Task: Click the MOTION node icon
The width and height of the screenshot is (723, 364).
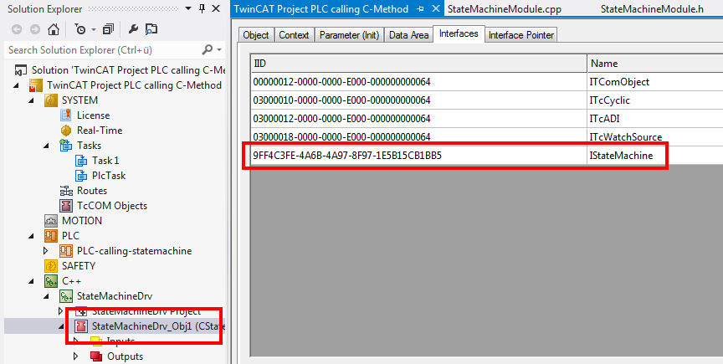Action: (51, 221)
